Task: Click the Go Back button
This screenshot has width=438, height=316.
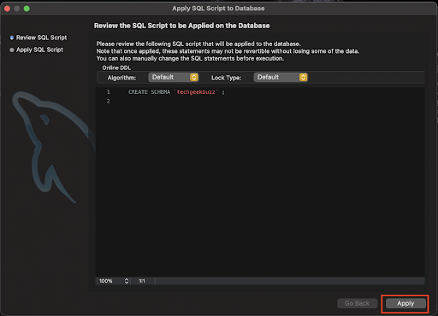Action: tap(357, 303)
